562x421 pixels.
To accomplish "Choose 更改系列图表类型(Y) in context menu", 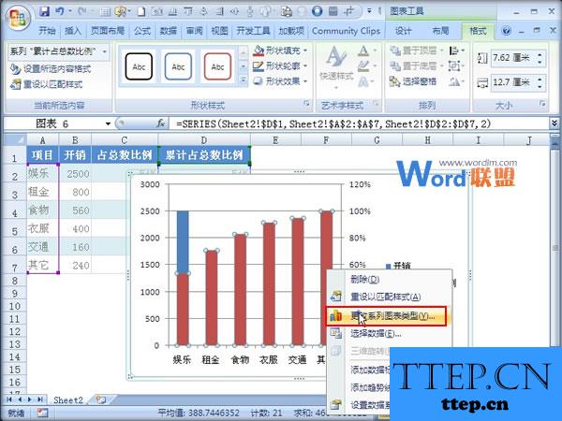I will [386, 316].
